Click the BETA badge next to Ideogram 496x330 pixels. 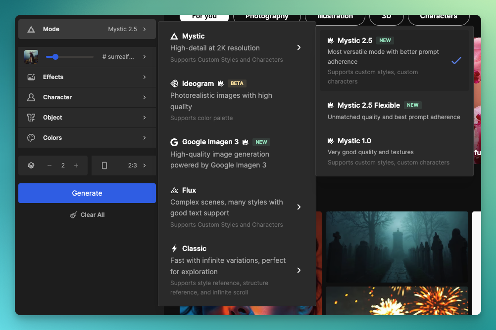[237, 83]
